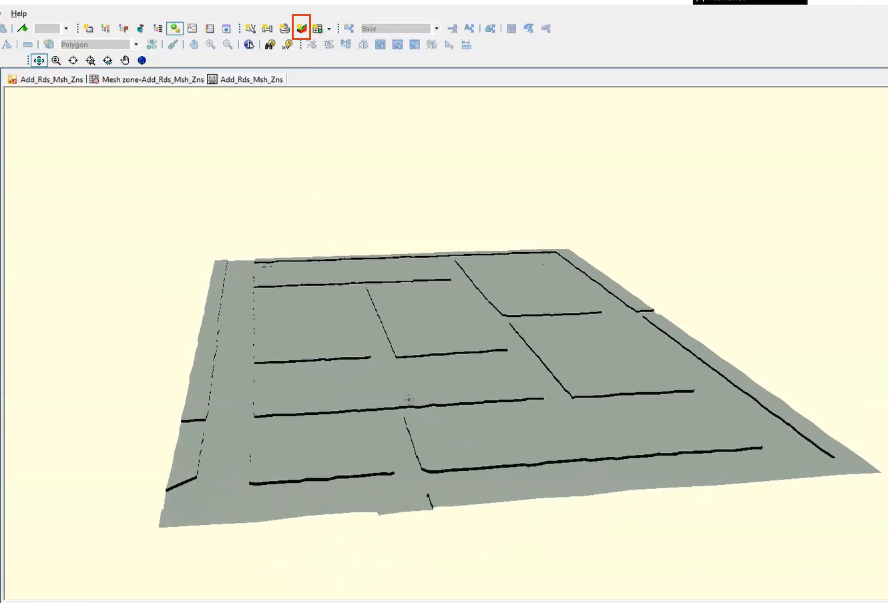Click the delete scenario icon
This screenshot has height=603, width=888.
coord(452,28)
